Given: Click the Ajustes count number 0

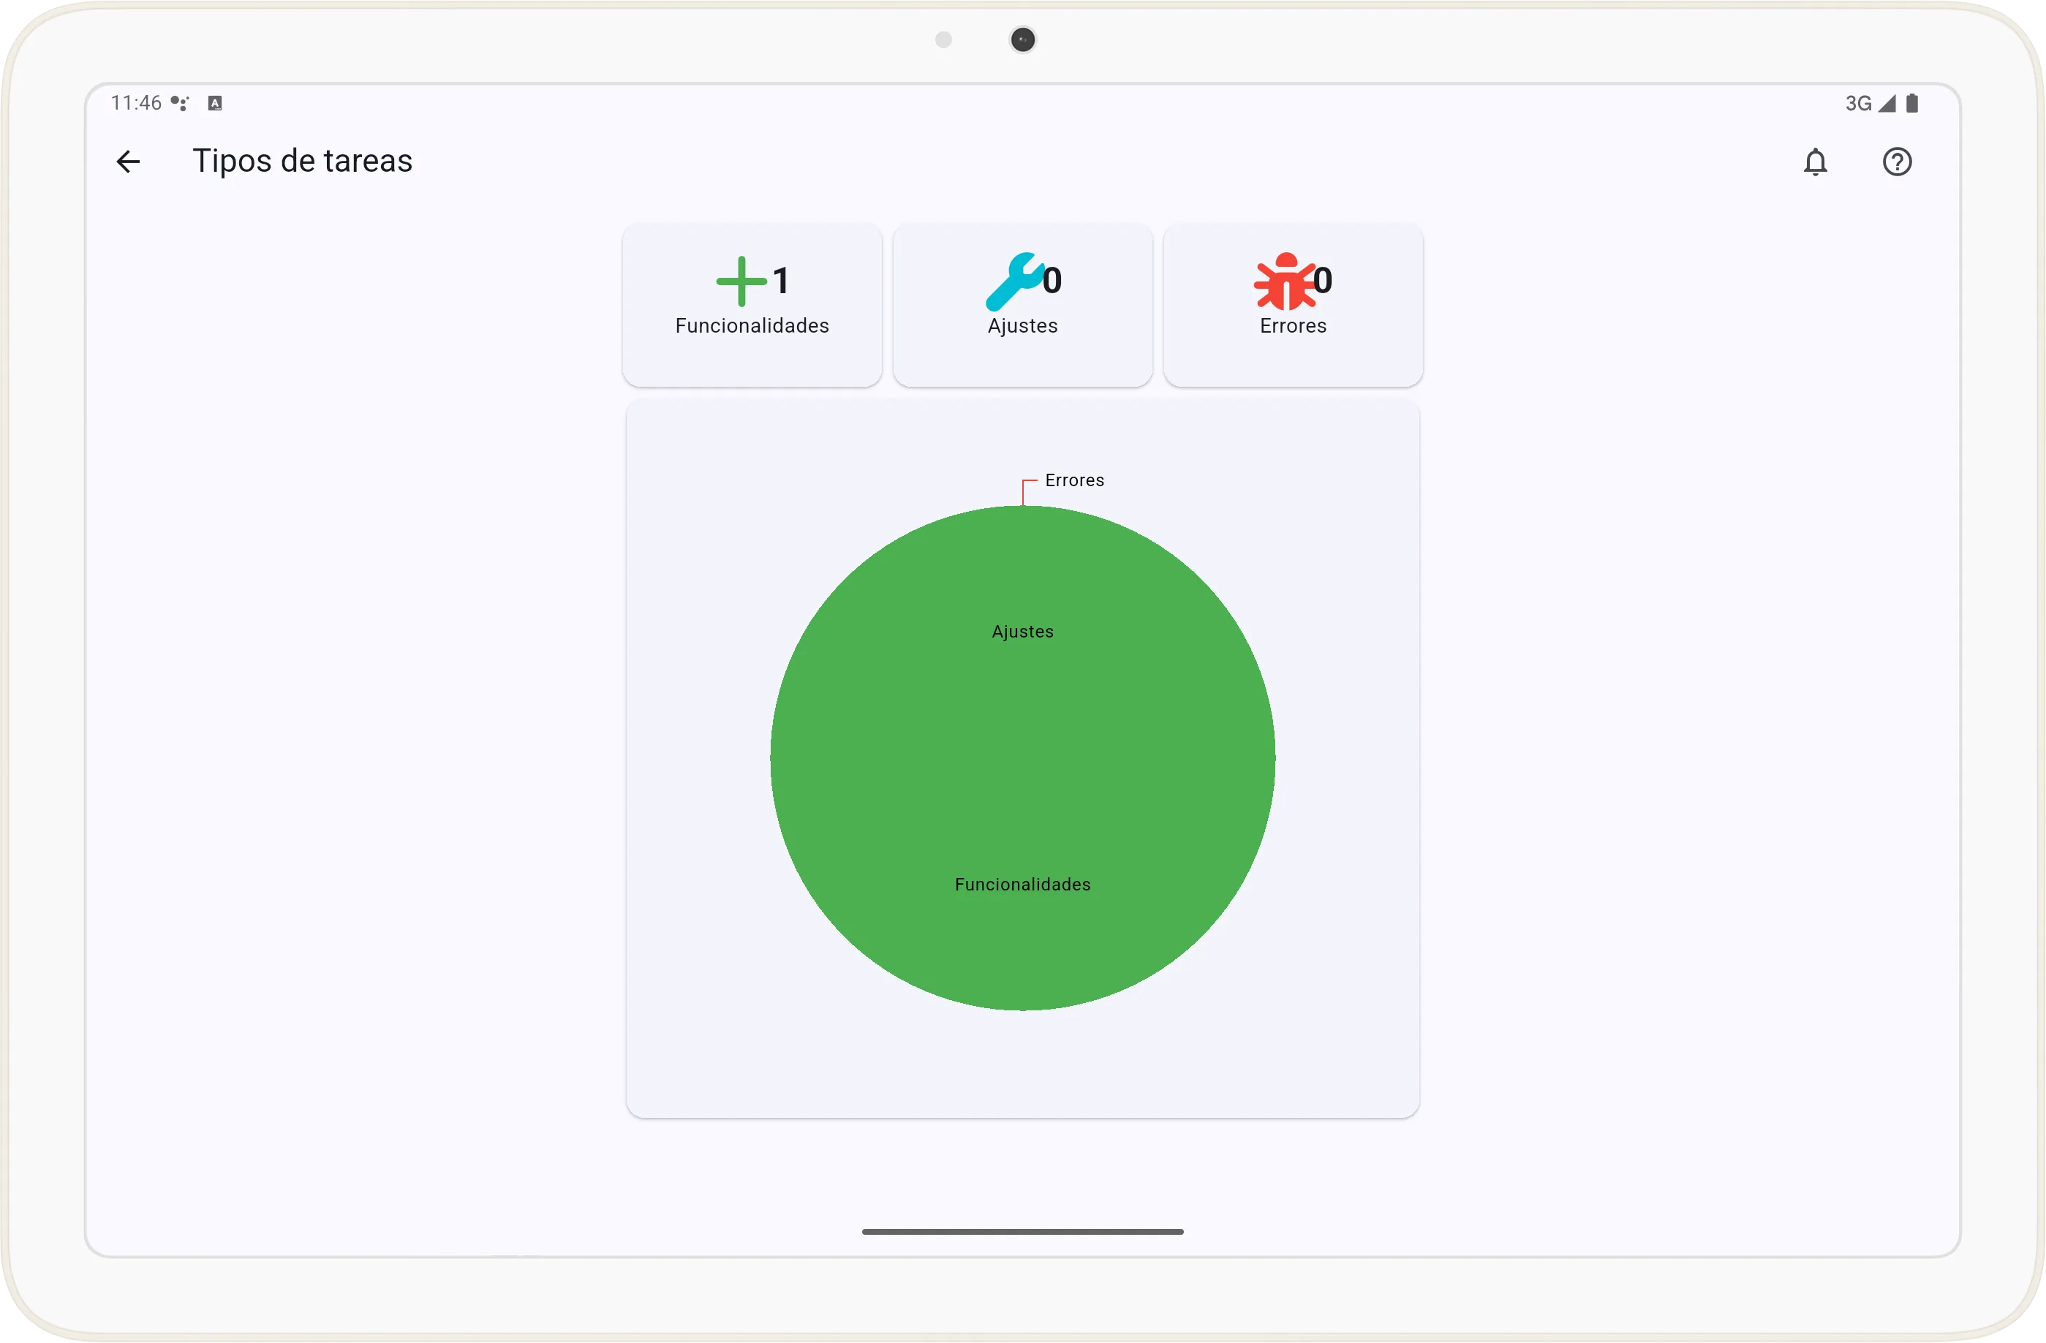Looking at the screenshot, I should pyautogui.click(x=1052, y=281).
